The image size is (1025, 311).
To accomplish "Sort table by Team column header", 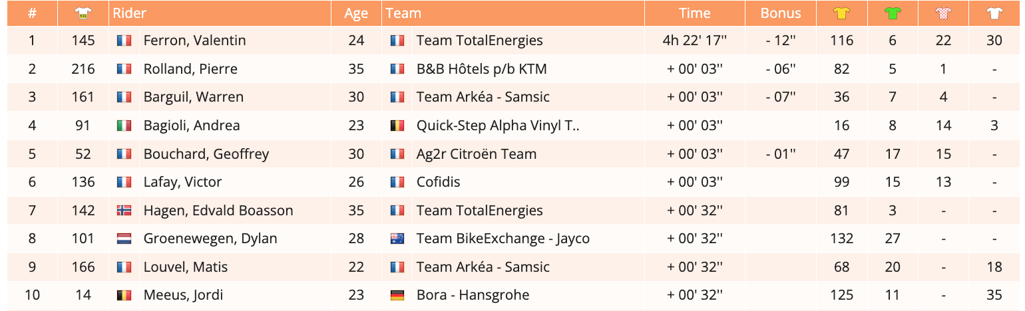I will coord(403,13).
